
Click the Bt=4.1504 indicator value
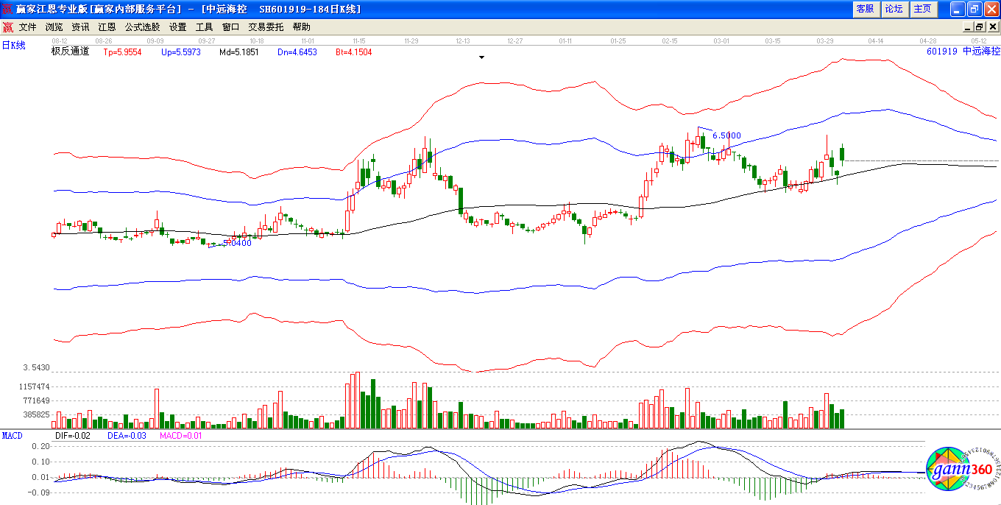pos(354,52)
